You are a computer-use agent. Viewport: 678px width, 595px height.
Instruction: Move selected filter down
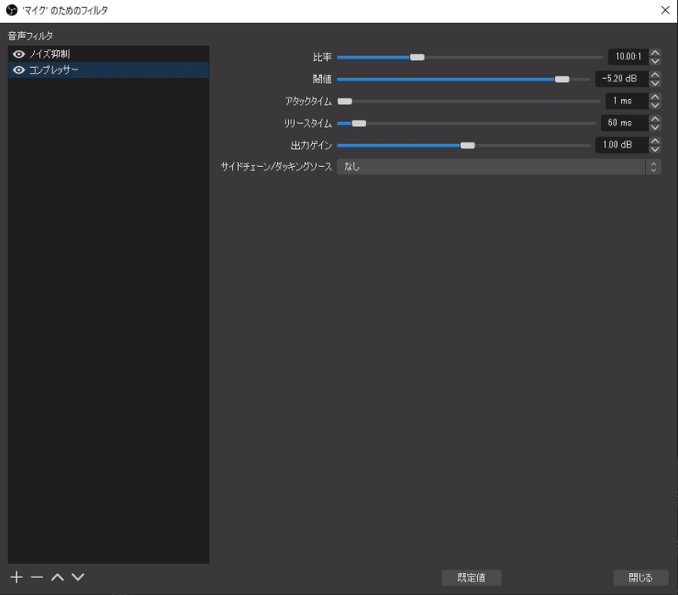click(x=78, y=577)
